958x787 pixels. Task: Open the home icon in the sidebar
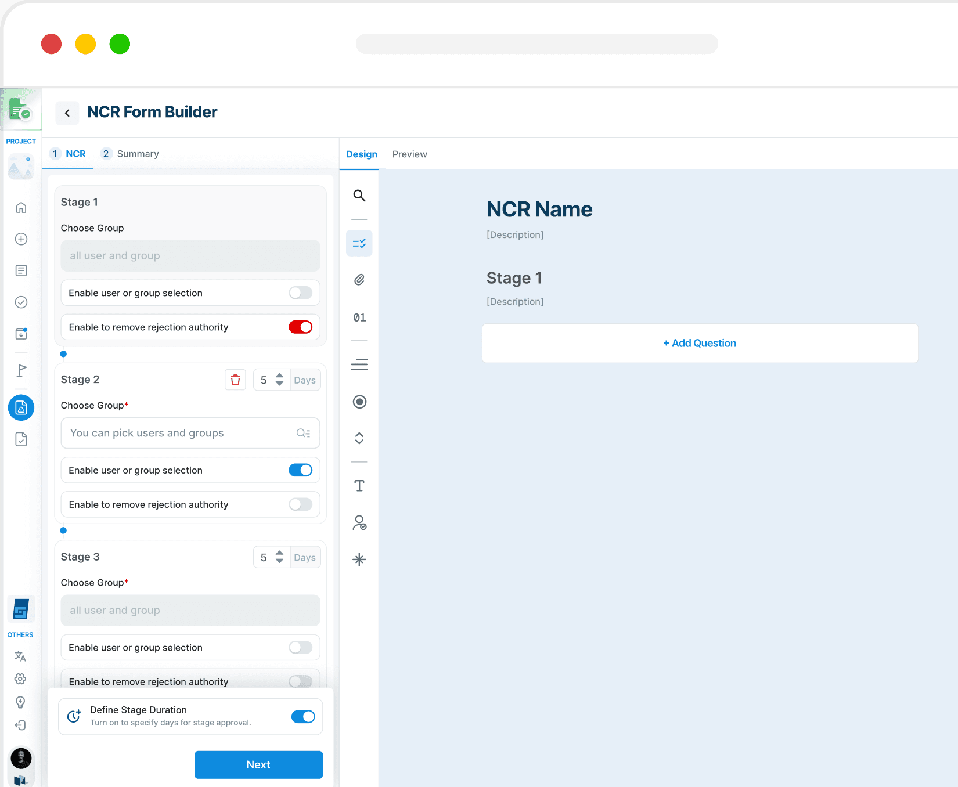[x=21, y=207]
